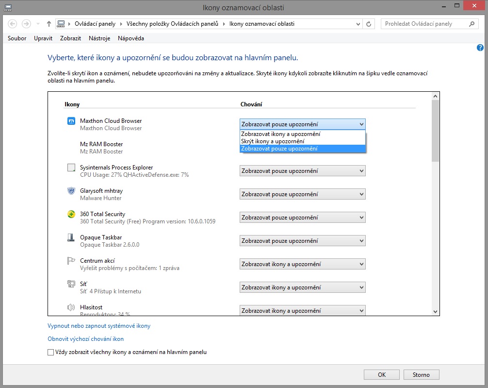Click the Ikony column header
The image size is (488, 388).
pyautogui.click(x=72, y=104)
